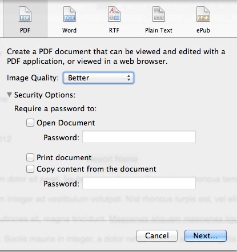Screen dimensions: 237x252
Task: Focus the print/copy Password field
Action: click(x=139, y=183)
